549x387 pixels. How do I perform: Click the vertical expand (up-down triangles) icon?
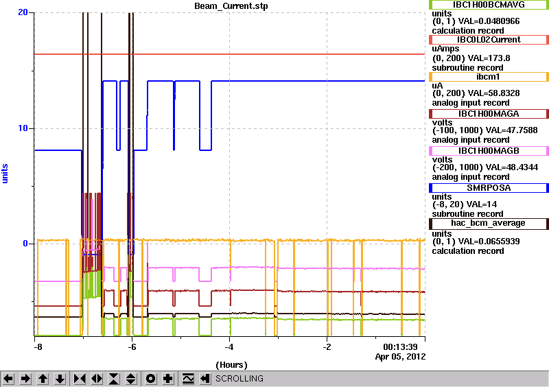click(x=131, y=379)
